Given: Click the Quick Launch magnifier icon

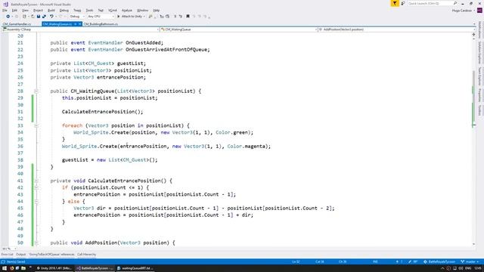Looking at the screenshot, I should click(x=455, y=3).
